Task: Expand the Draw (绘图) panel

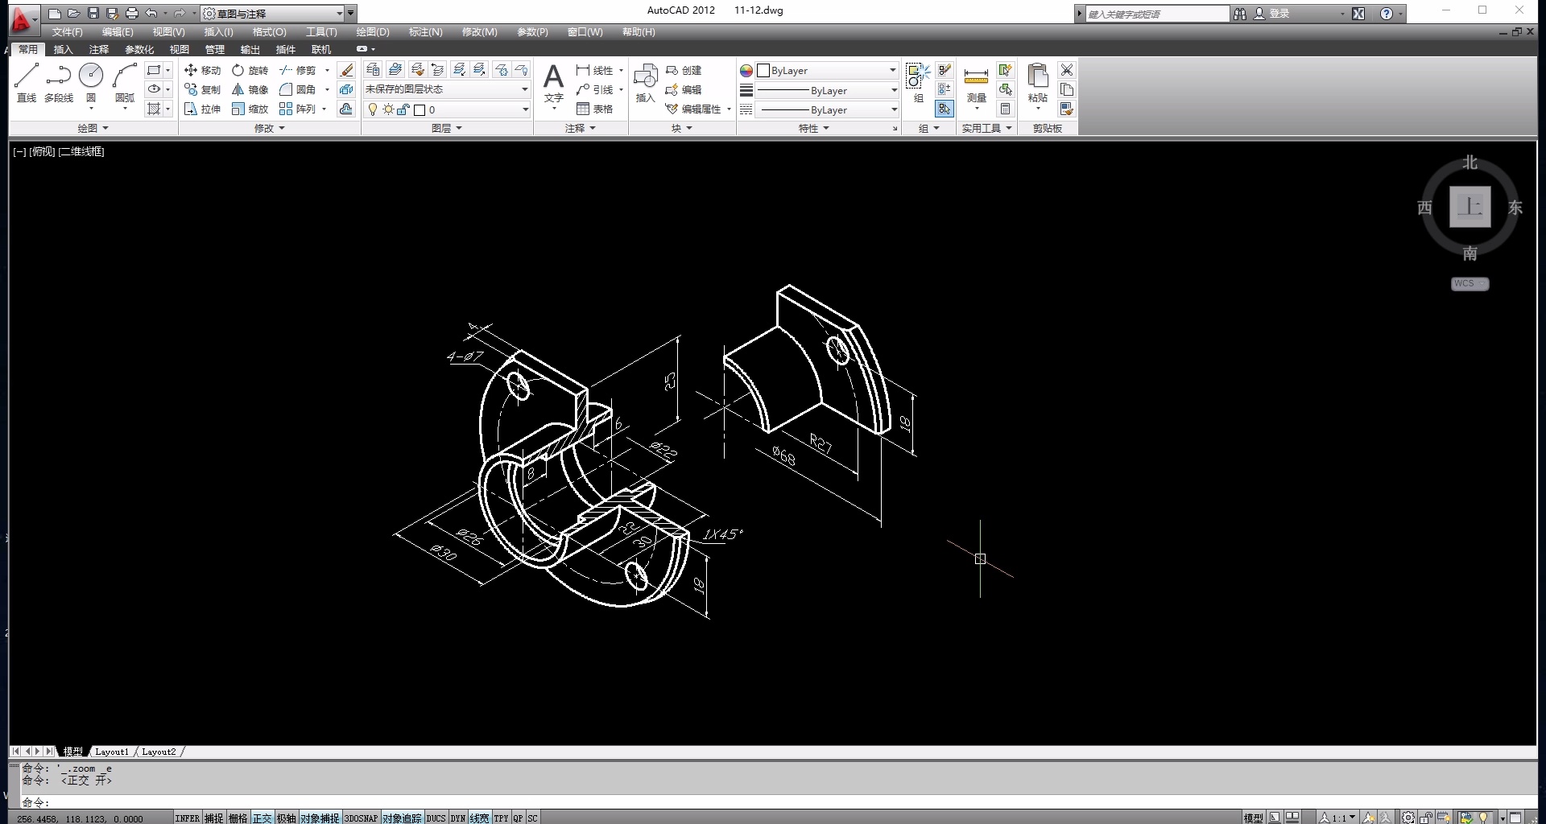Action: pyautogui.click(x=93, y=128)
